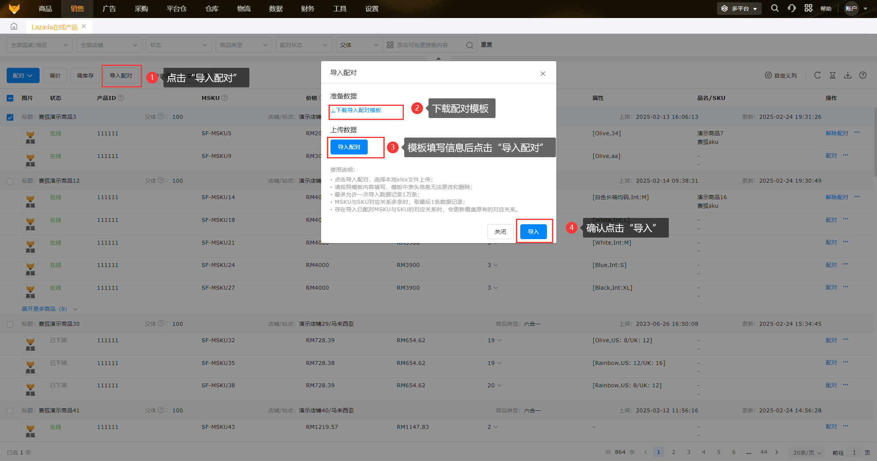Viewport: 877px width, 461px height.
Task: Open the 20条/页 page size dropdown
Action: [807, 452]
